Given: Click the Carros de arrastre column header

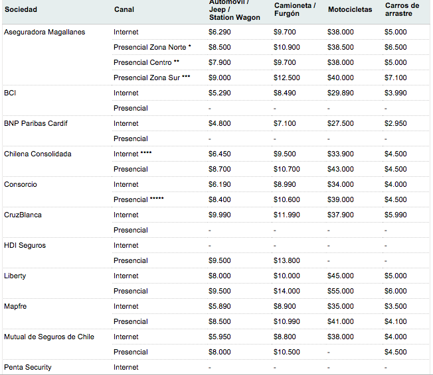Looking at the screenshot, I should coord(402,9).
